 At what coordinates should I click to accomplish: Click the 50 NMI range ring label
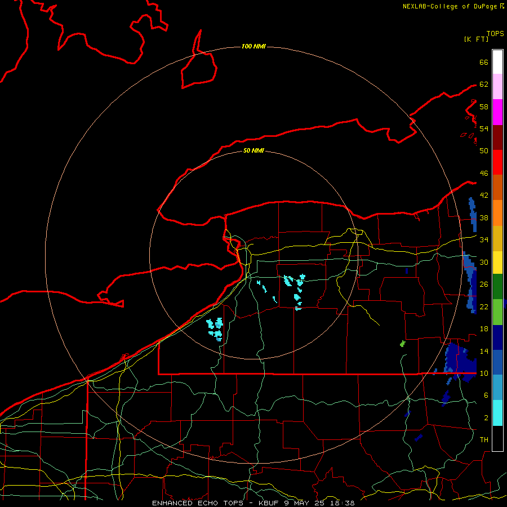tap(253, 150)
